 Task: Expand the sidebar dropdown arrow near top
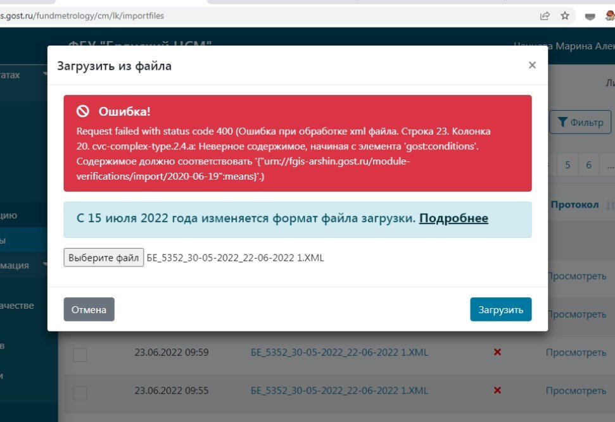click(46, 75)
